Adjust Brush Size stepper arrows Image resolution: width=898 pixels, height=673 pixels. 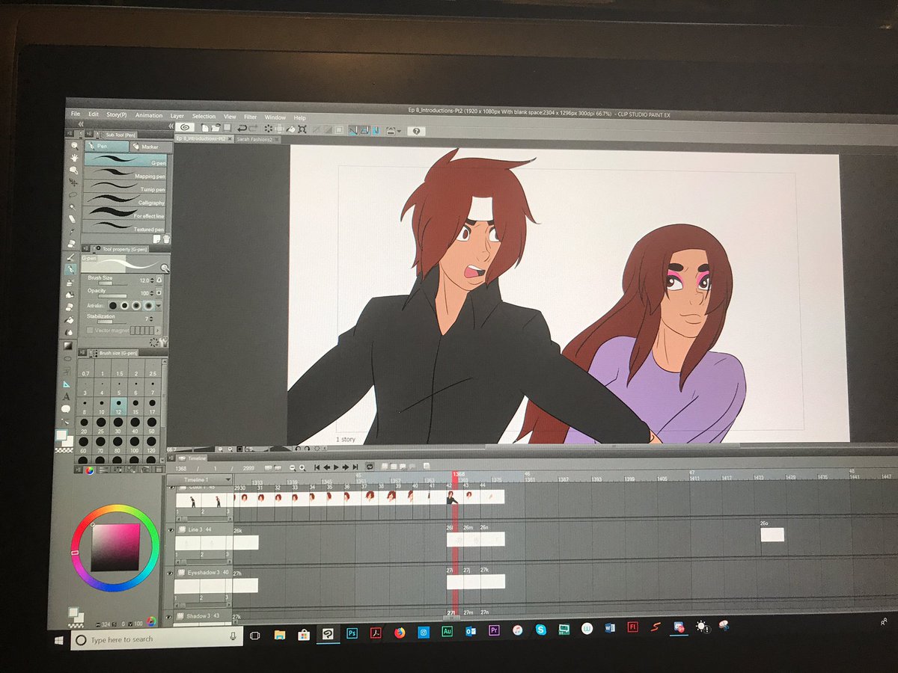pos(152,280)
